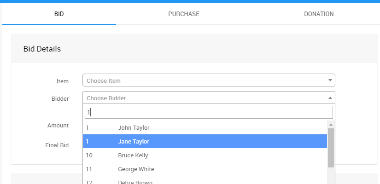Click the Bidder dropdown up arrow

[x=330, y=98]
